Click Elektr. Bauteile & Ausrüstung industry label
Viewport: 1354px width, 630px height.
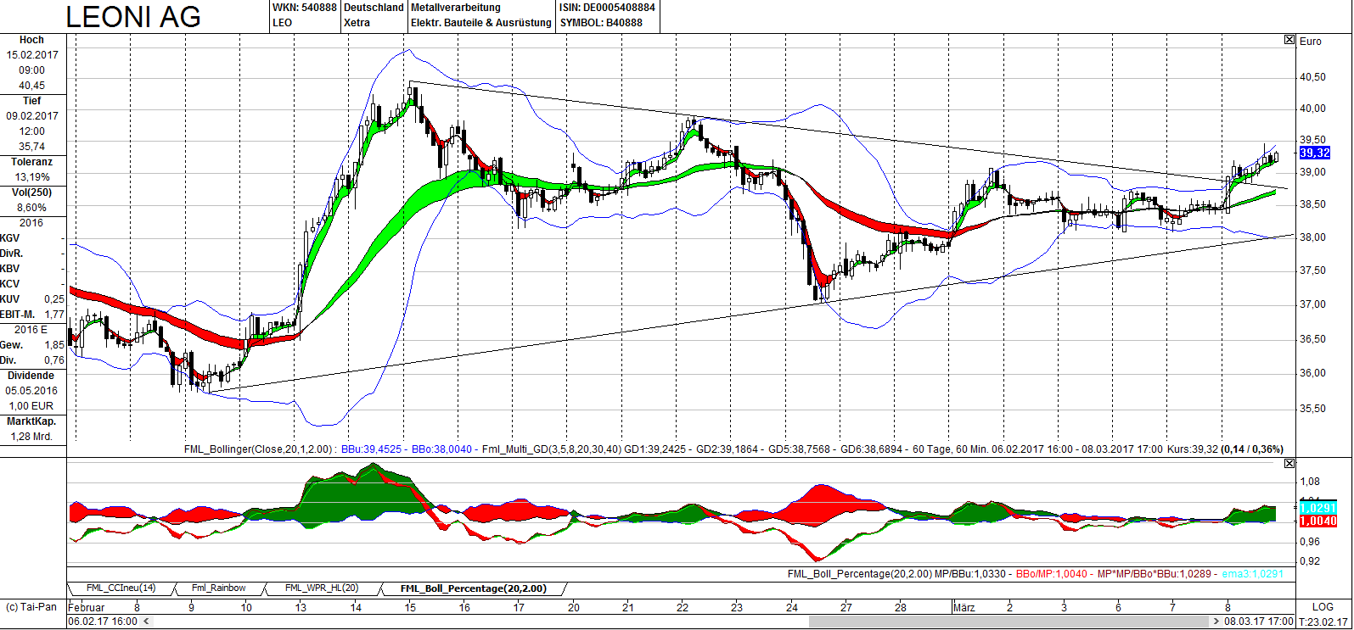click(481, 23)
